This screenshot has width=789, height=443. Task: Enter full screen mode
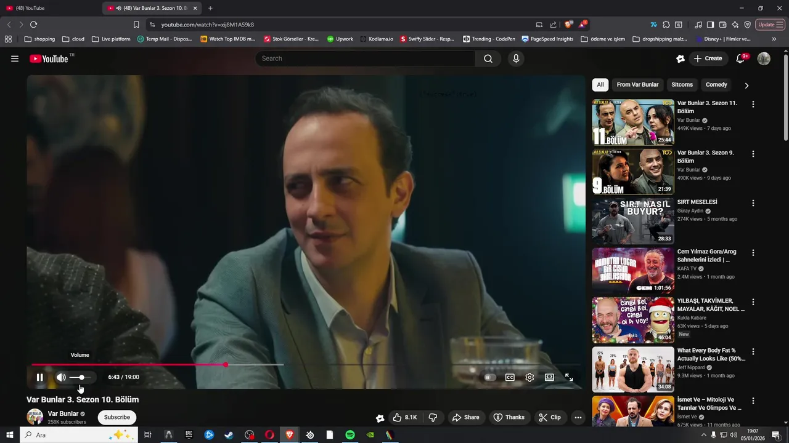point(569,377)
